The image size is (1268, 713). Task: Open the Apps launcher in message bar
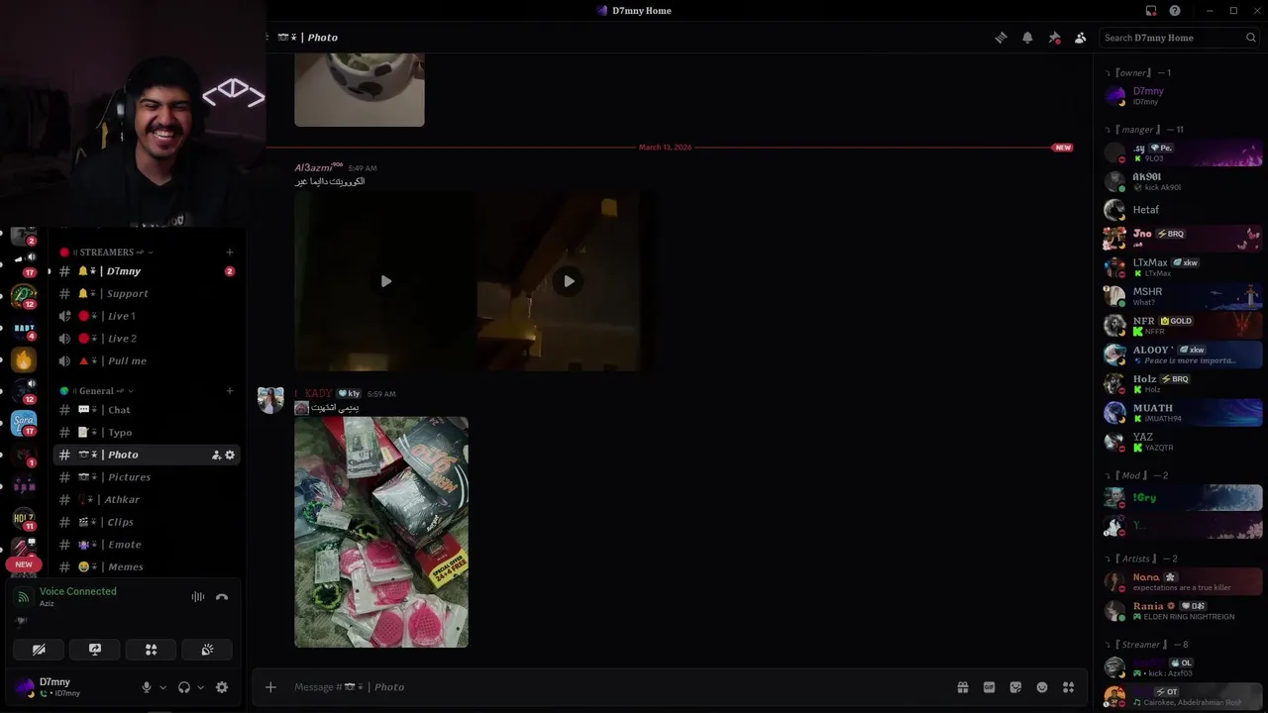coord(1068,687)
